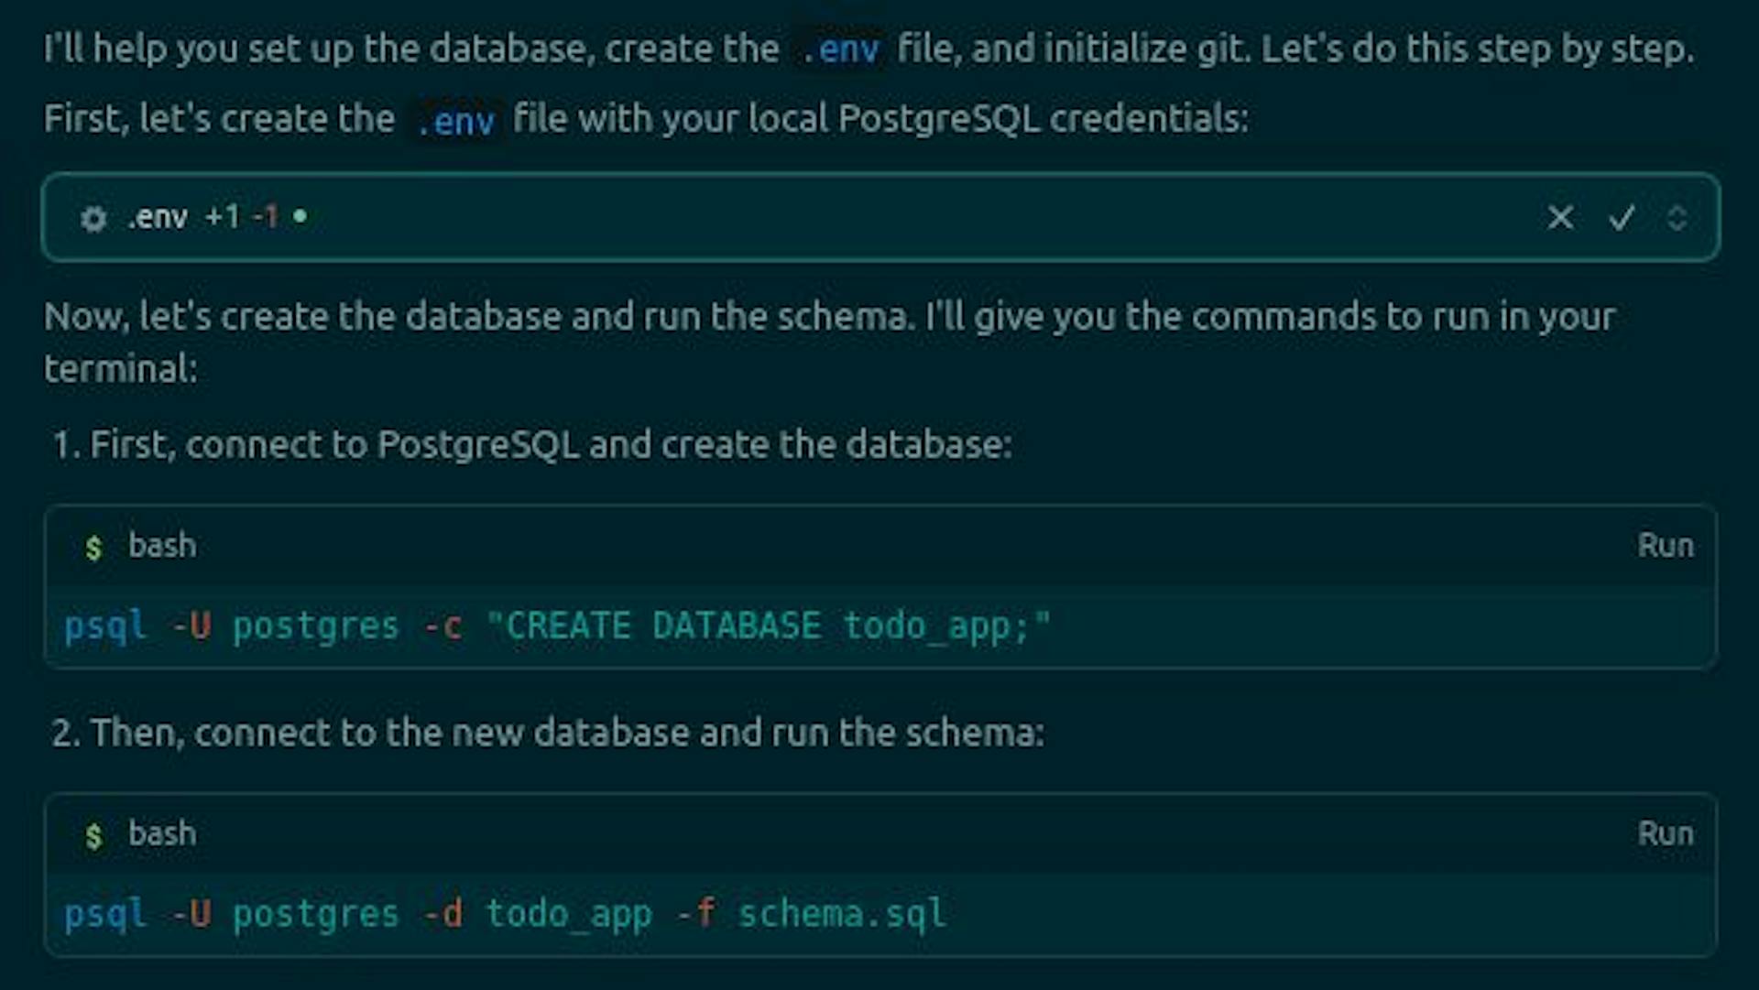Click the first psql keyword in code
Image resolution: width=1759 pixels, height=990 pixels.
[x=104, y=627]
